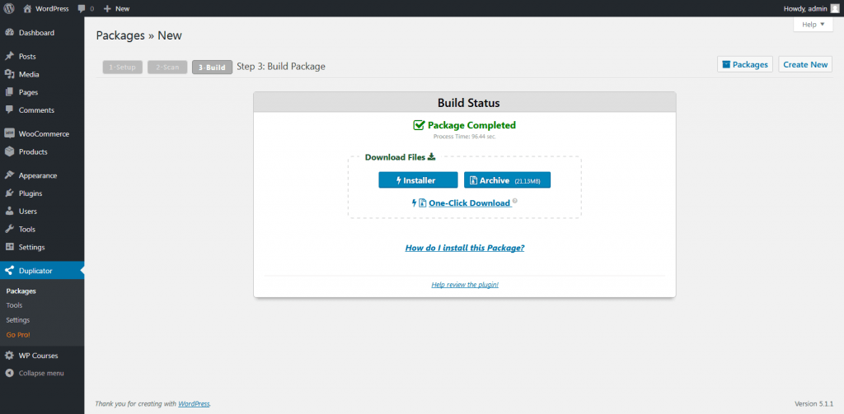844x414 pixels.
Task: Click the One-Click Download link
Action: coord(469,203)
